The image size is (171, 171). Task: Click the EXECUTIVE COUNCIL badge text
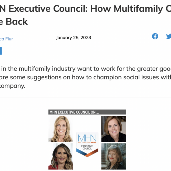[87, 147]
